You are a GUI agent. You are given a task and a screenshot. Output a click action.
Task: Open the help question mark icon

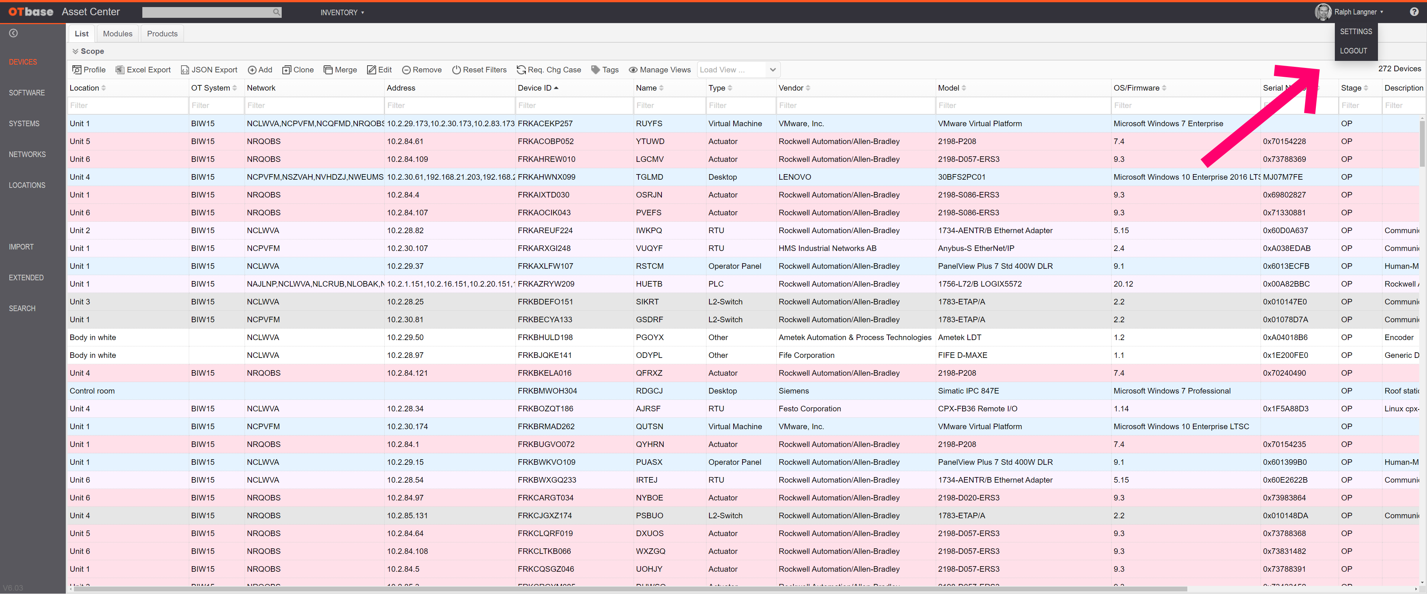pos(1414,12)
